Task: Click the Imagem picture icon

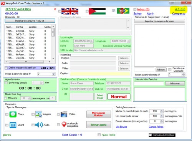Action: click(x=38, y=114)
